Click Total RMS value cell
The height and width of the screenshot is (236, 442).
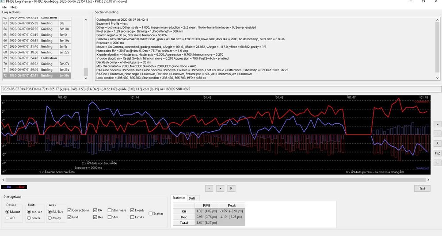pos(207,223)
